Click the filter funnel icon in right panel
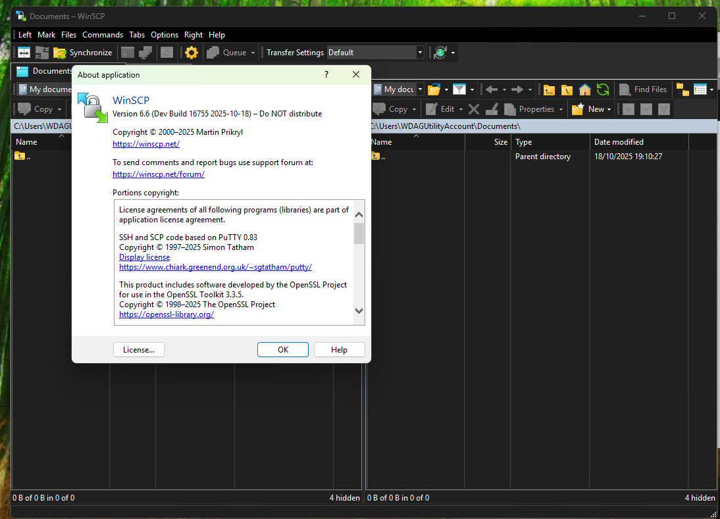720x519 pixels. pyautogui.click(x=459, y=89)
